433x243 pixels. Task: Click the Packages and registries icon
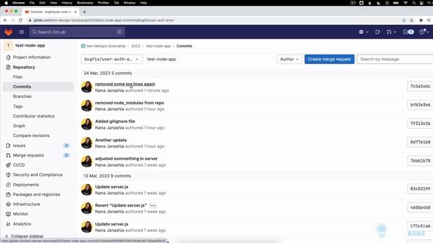(8, 194)
